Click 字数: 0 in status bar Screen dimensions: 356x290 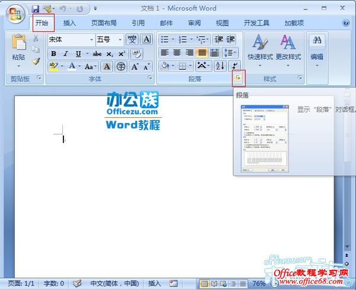click(x=54, y=283)
